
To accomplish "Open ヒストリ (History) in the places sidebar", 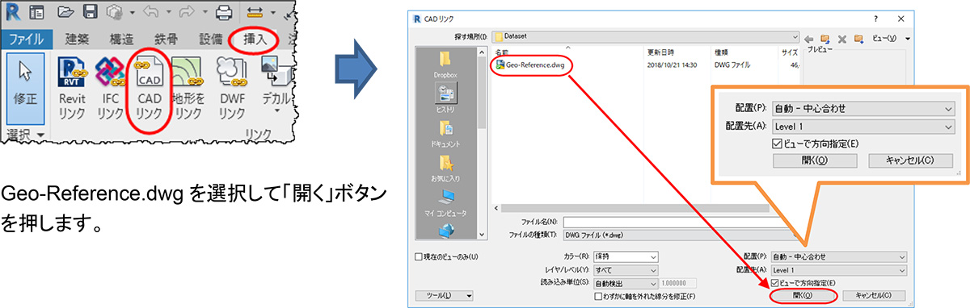I will pos(445,98).
